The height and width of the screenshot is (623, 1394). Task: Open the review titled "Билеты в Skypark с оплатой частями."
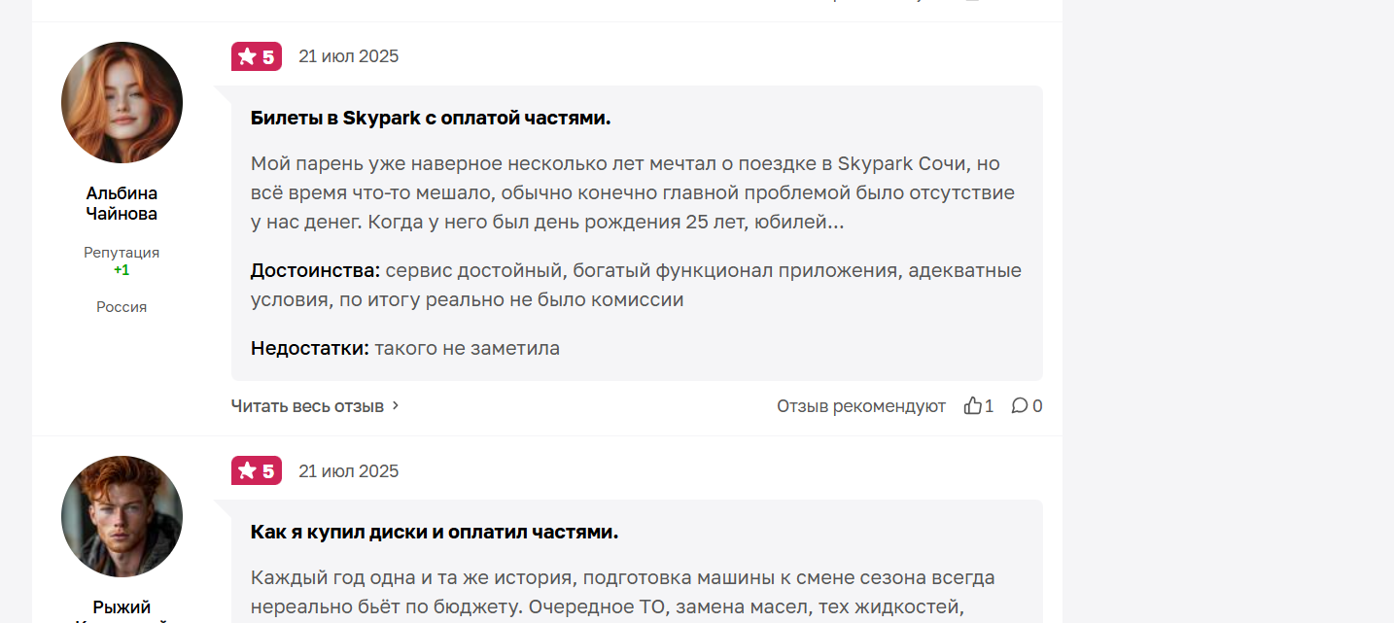[431, 118]
